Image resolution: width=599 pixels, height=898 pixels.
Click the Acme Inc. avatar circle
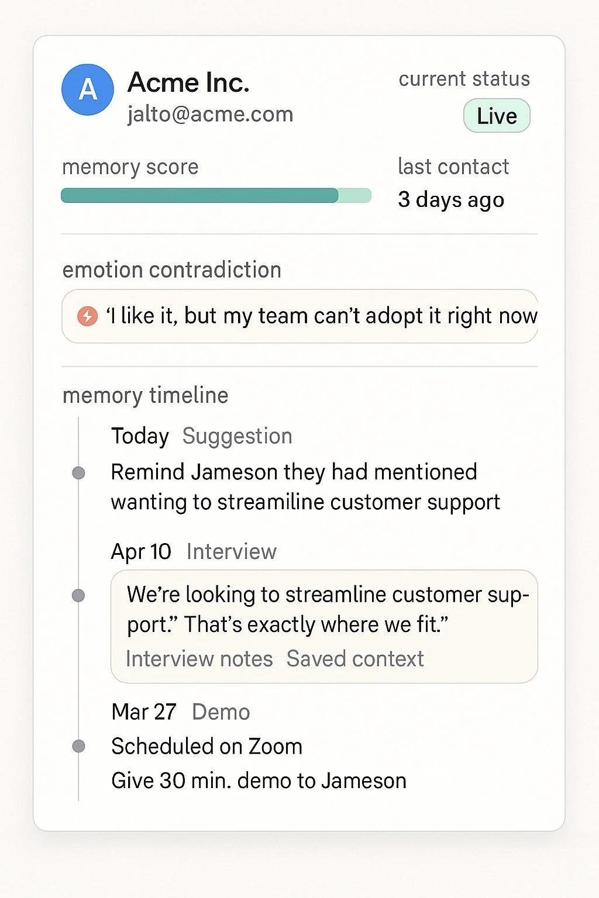(88, 89)
